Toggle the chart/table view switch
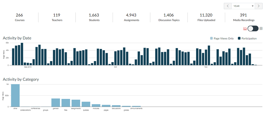 (253, 29)
